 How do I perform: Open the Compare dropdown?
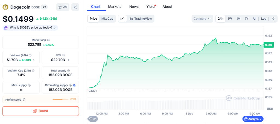[202, 19]
